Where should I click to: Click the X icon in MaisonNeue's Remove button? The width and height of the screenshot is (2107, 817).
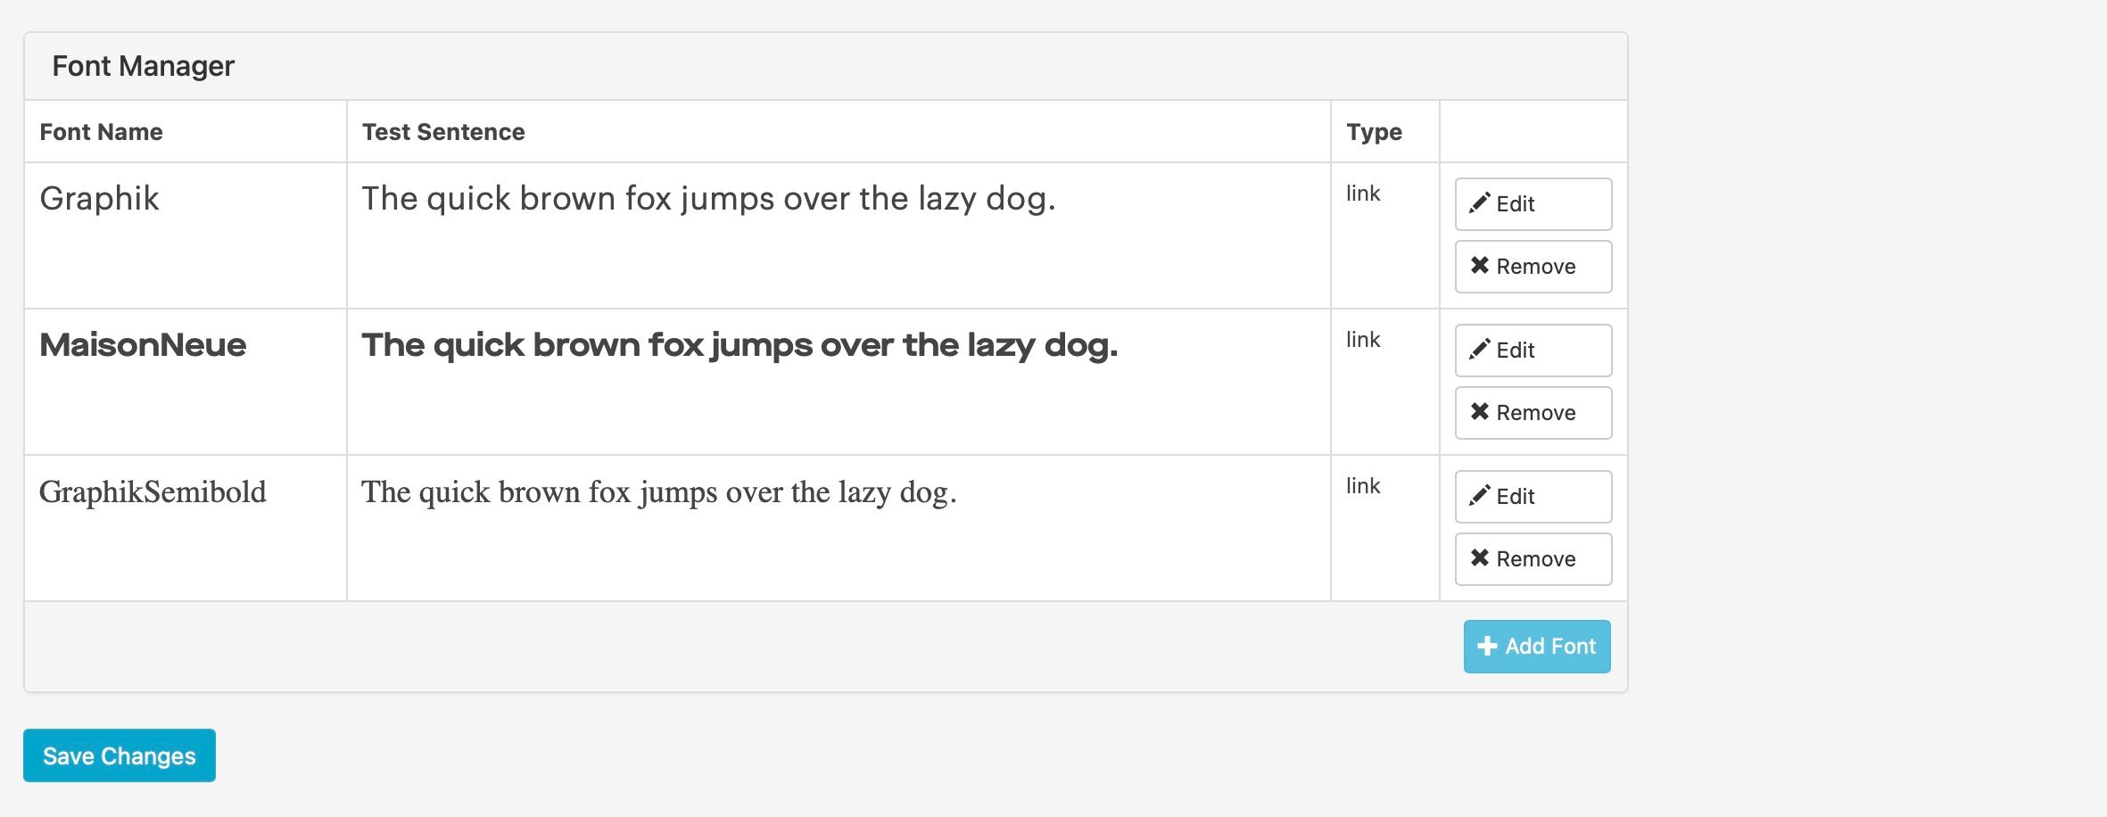(1479, 412)
